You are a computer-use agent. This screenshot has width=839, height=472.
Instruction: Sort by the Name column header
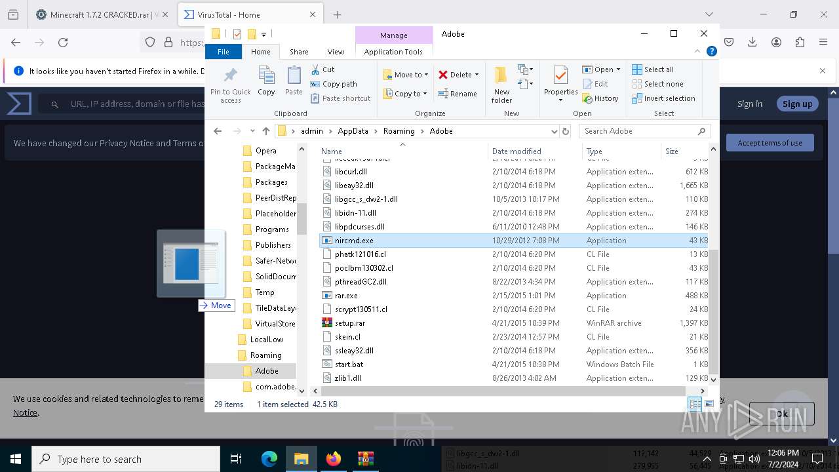pos(402,151)
